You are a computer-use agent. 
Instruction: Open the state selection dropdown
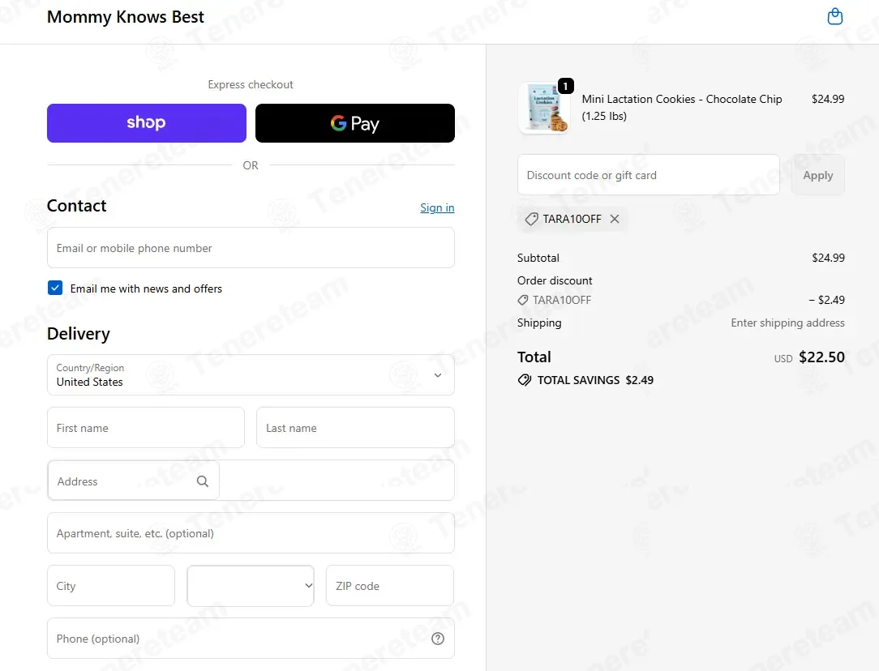[251, 585]
